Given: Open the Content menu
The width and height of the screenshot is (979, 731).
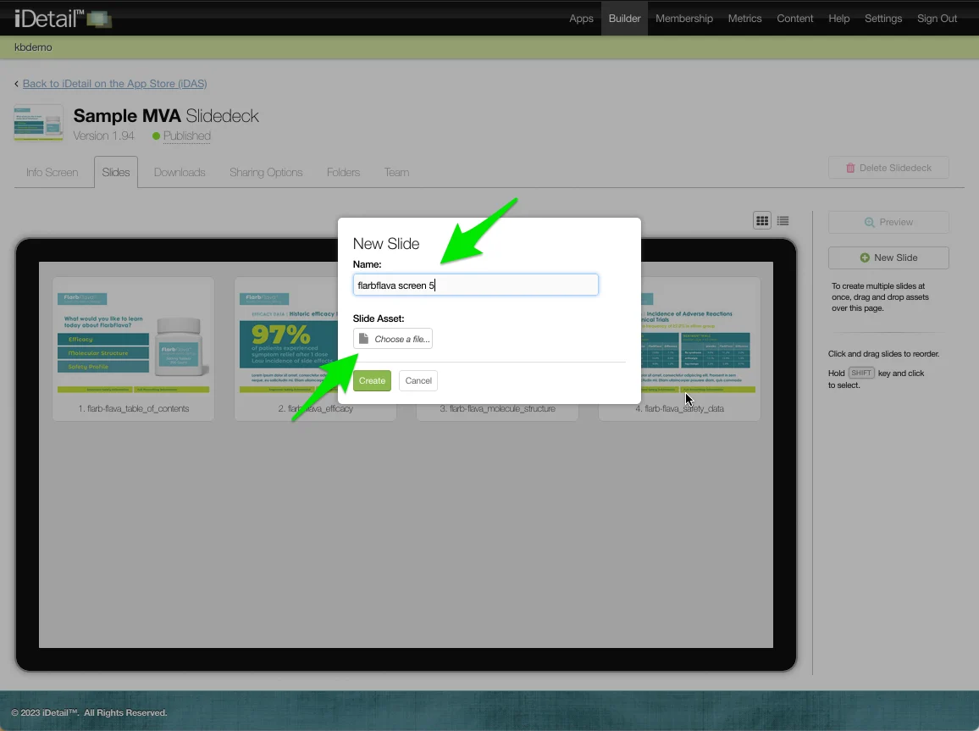Looking at the screenshot, I should (x=795, y=18).
